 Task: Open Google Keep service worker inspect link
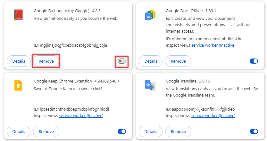coord(81,116)
